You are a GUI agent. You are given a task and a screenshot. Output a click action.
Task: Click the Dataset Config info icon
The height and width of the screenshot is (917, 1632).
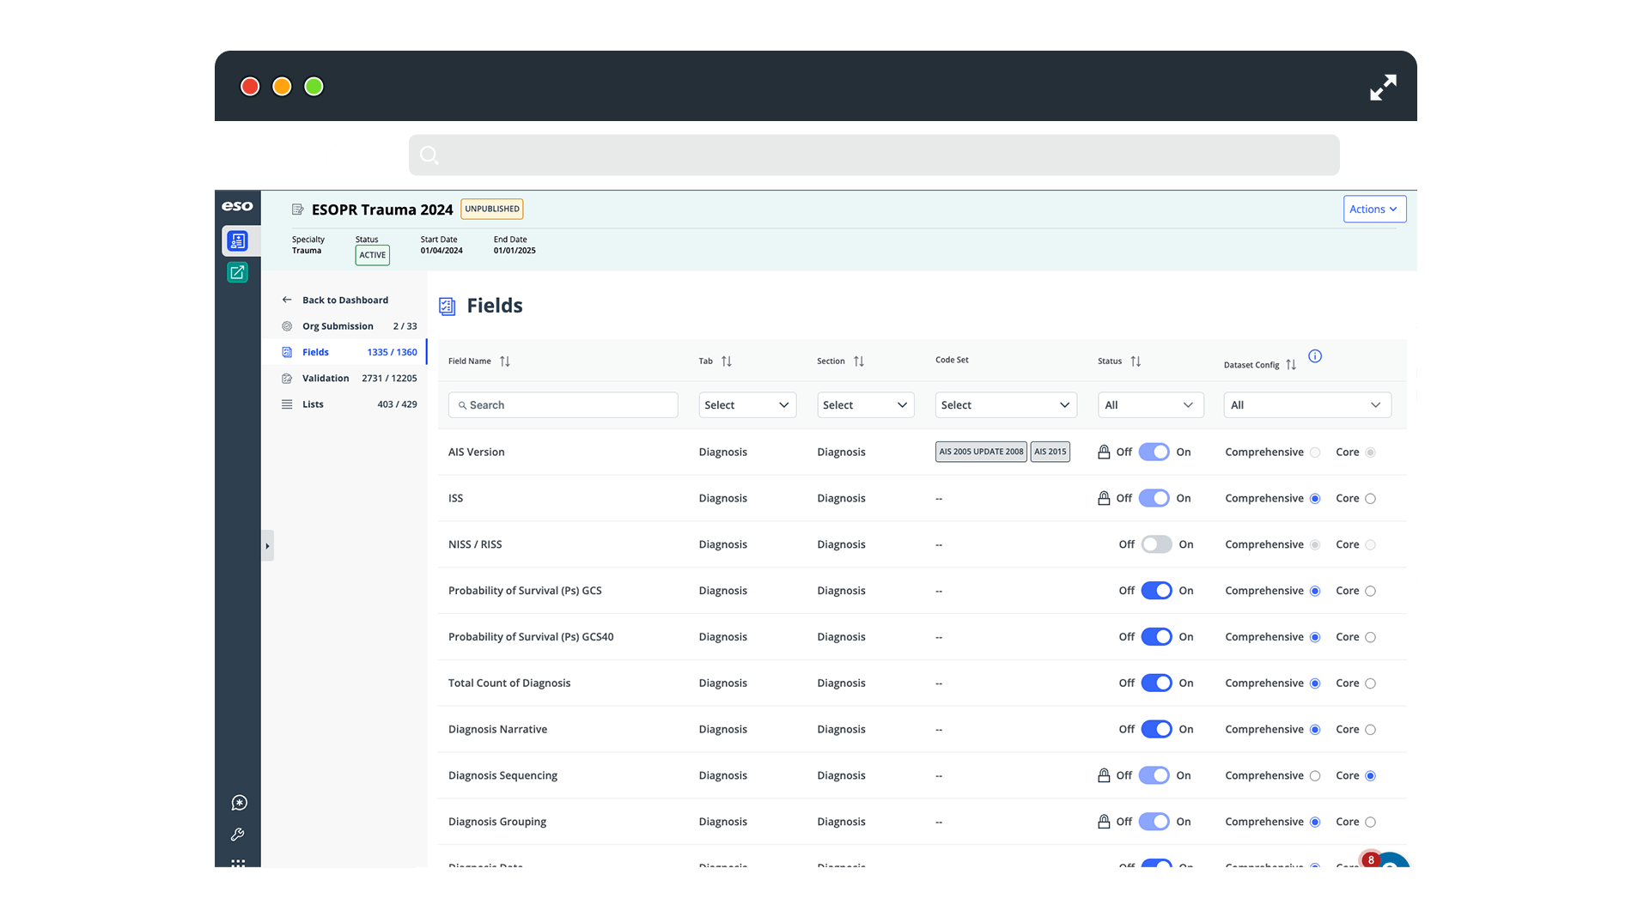(1315, 356)
